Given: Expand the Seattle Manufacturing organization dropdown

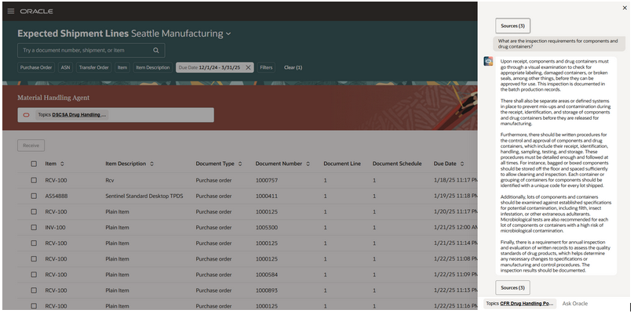Looking at the screenshot, I should [228, 34].
